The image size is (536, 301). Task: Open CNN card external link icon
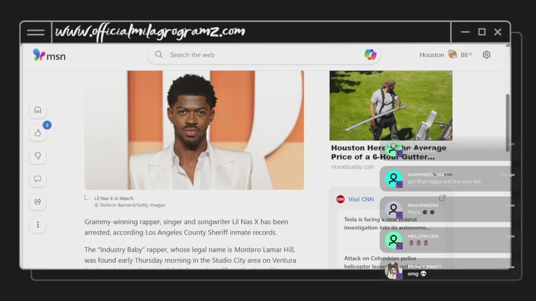(442, 198)
